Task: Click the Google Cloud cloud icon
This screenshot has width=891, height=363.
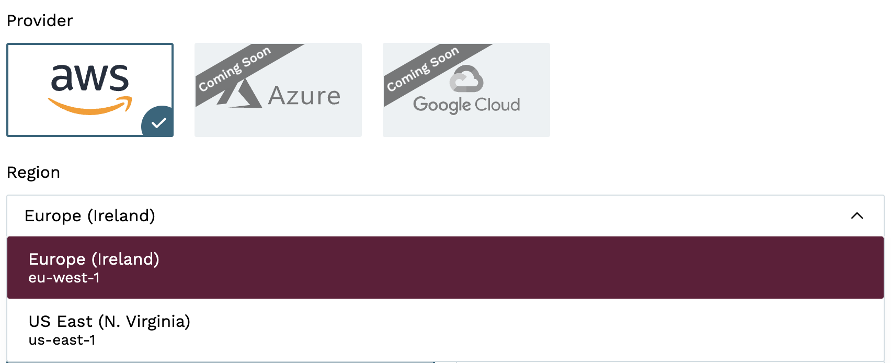Action: pyautogui.click(x=465, y=78)
